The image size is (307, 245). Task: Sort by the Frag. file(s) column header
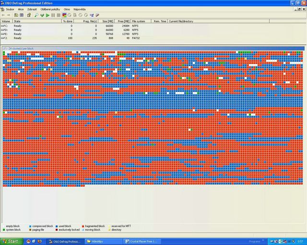tap(86, 21)
